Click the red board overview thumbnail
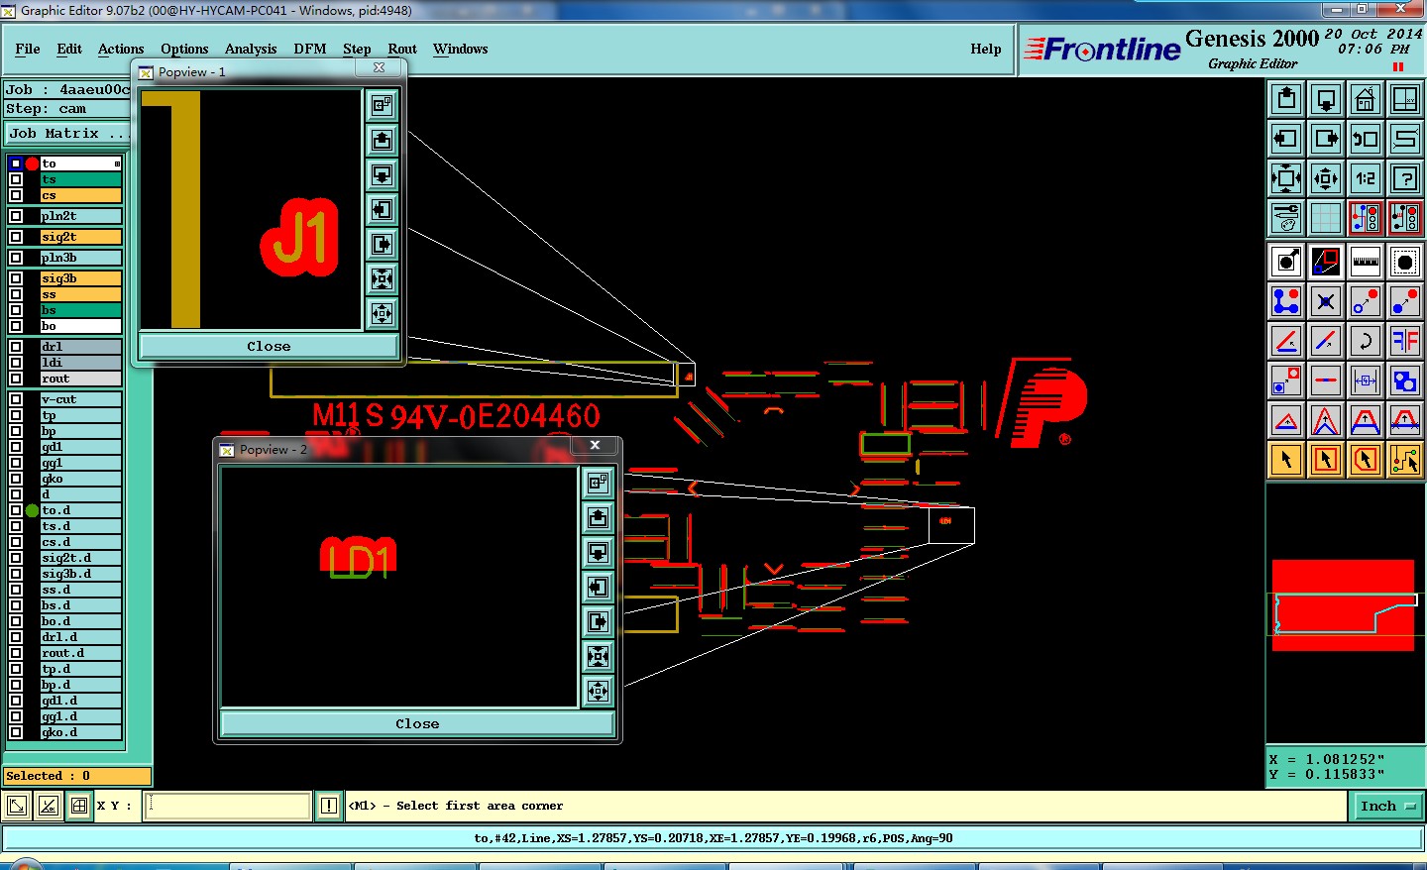Viewport: 1427px width, 870px height. (x=1343, y=604)
